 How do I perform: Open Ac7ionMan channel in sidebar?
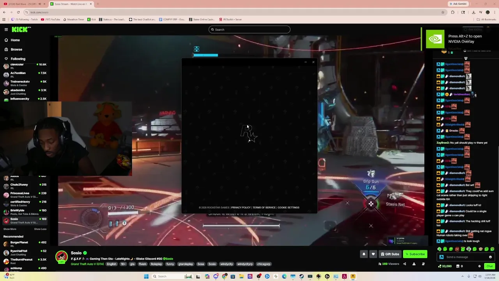(x=24, y=75)
